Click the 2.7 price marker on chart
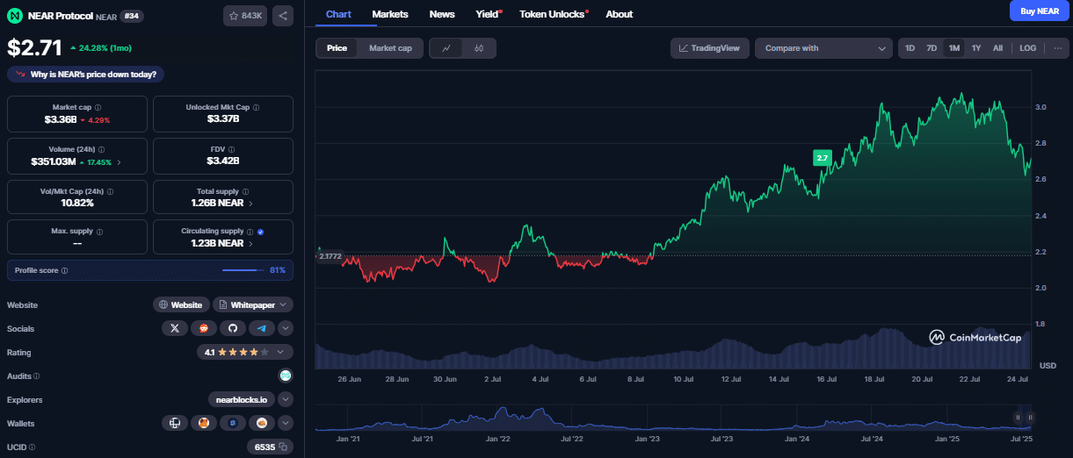Screen dimensions: 1073x458 822,158
